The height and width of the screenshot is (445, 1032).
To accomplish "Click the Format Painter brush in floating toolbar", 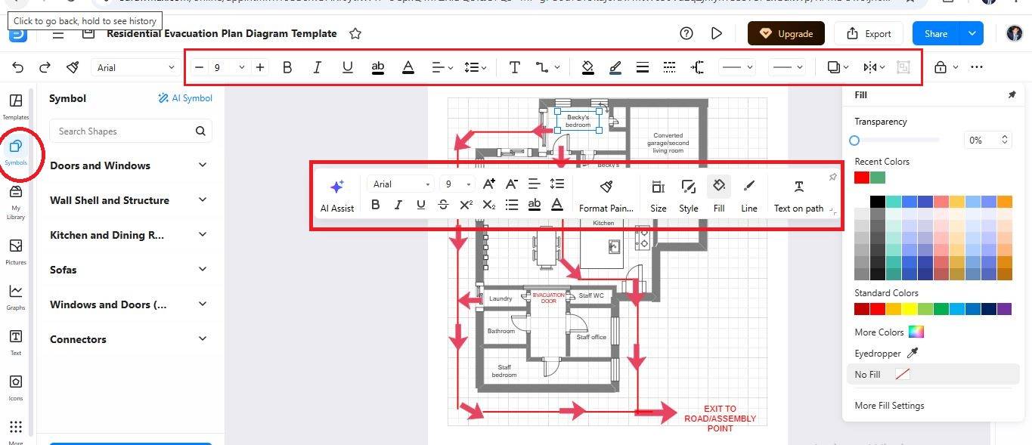I will coord(606,193).
